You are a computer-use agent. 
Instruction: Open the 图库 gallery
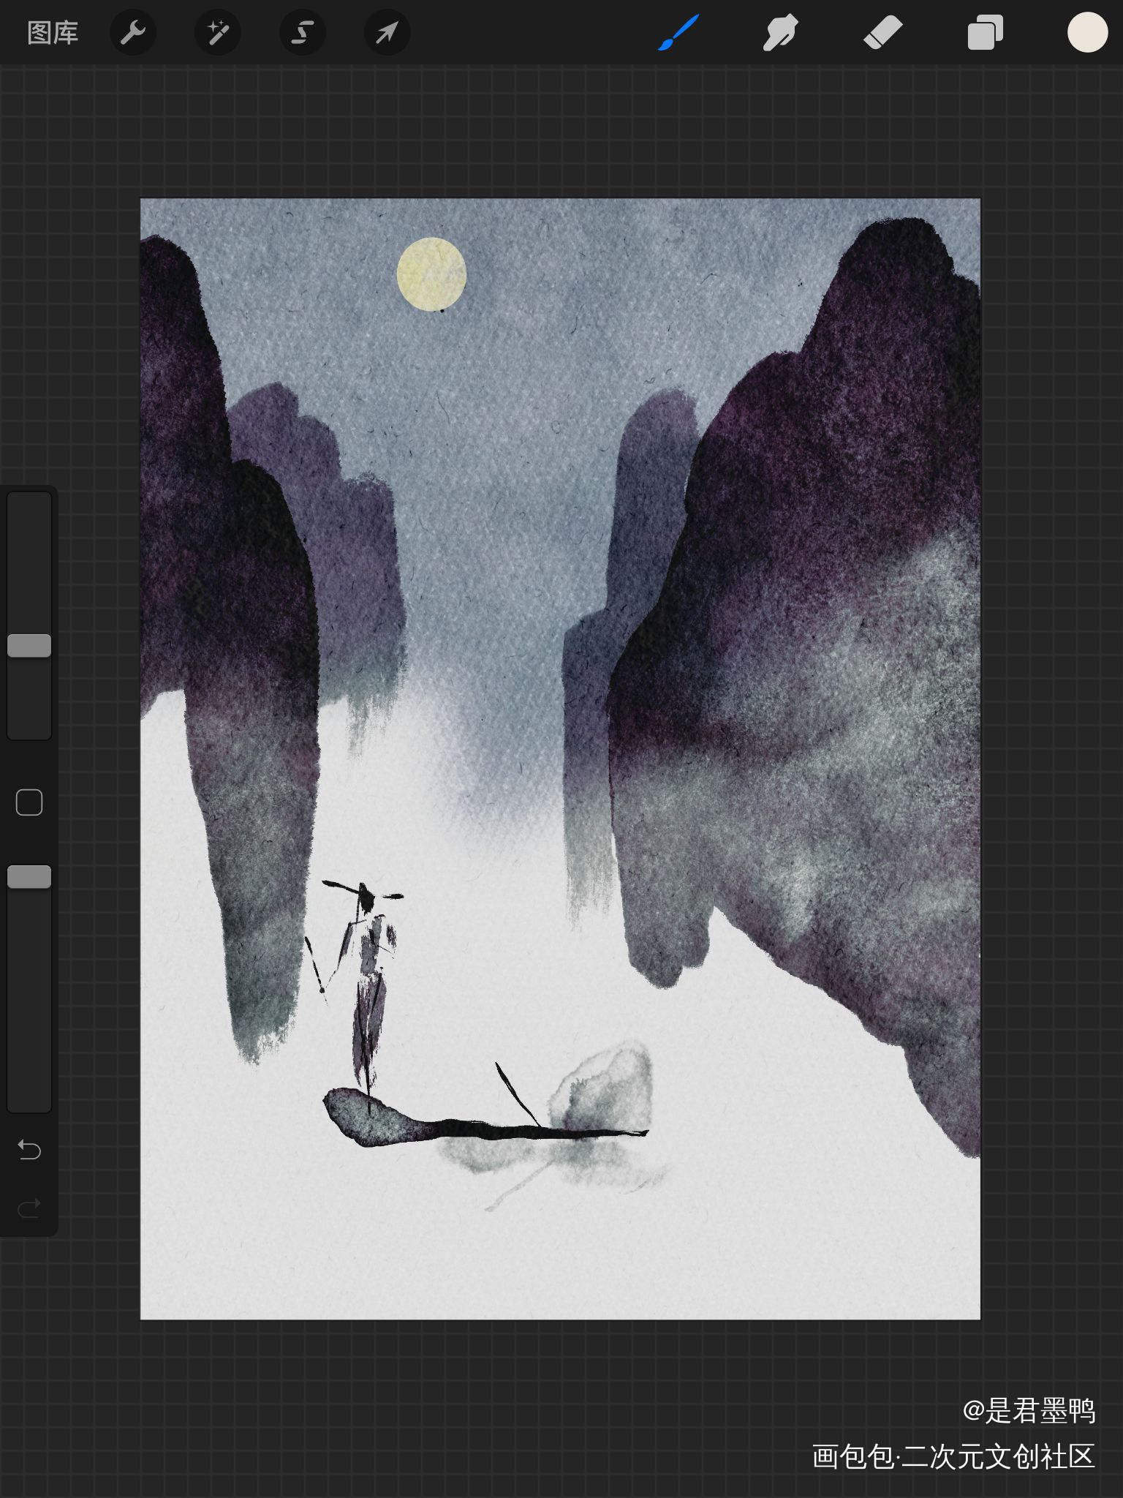coord(53,33)
